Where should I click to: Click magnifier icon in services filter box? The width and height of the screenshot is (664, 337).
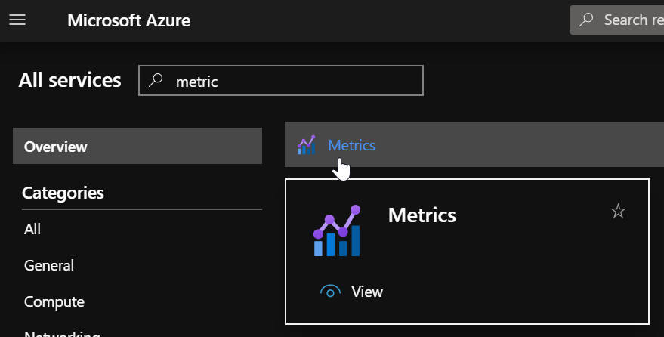[x=156, y=81]
